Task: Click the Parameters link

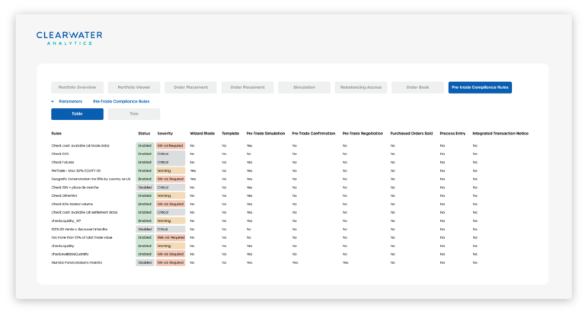Action: tap(70, 101)
